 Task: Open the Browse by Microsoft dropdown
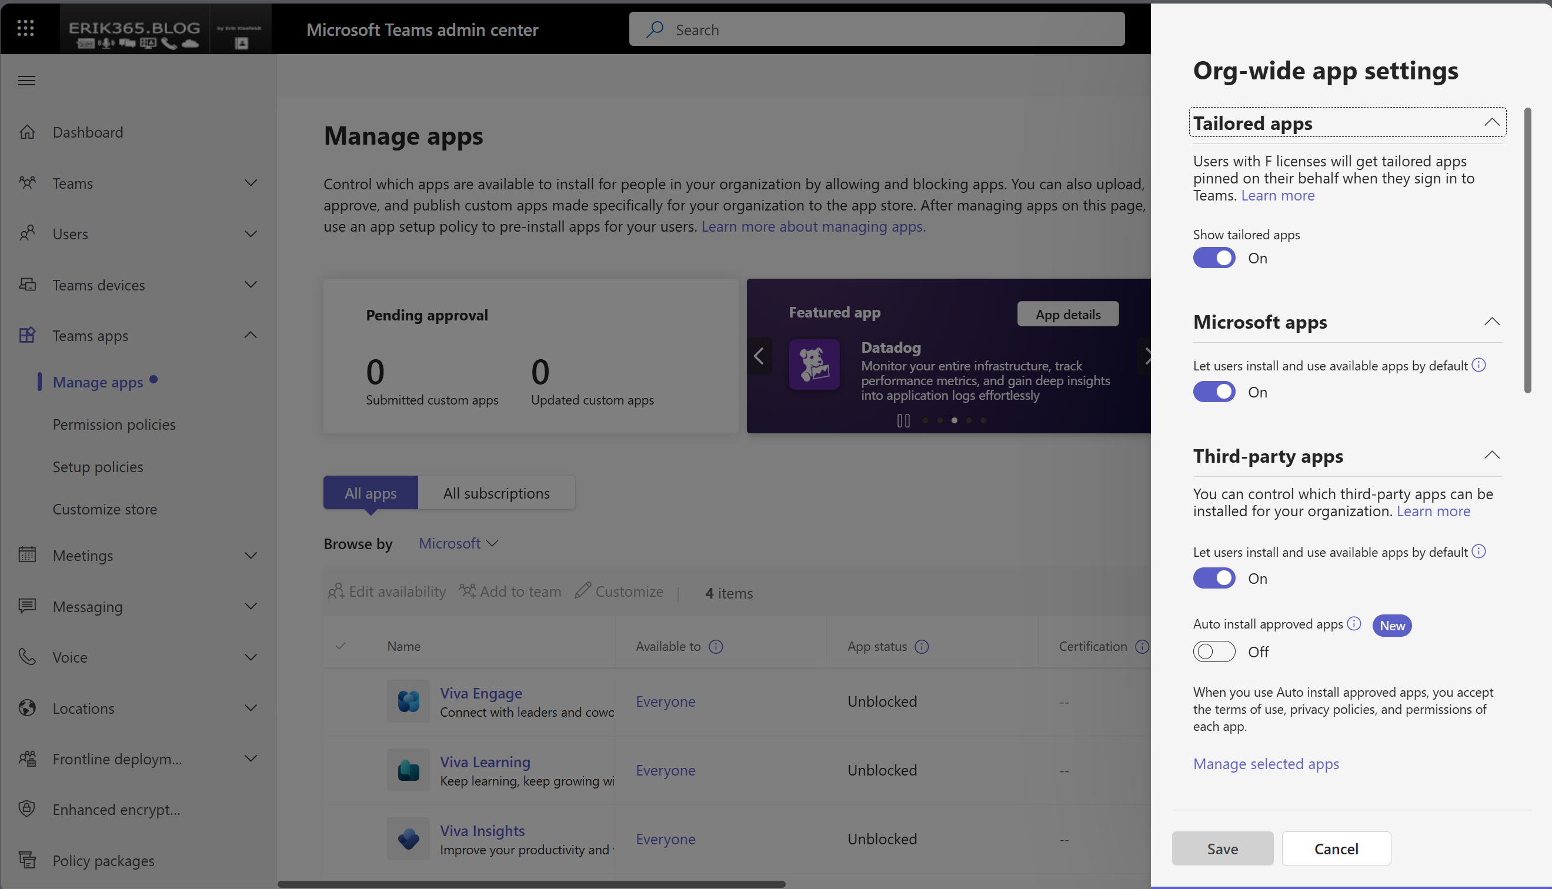click(458, 543)
